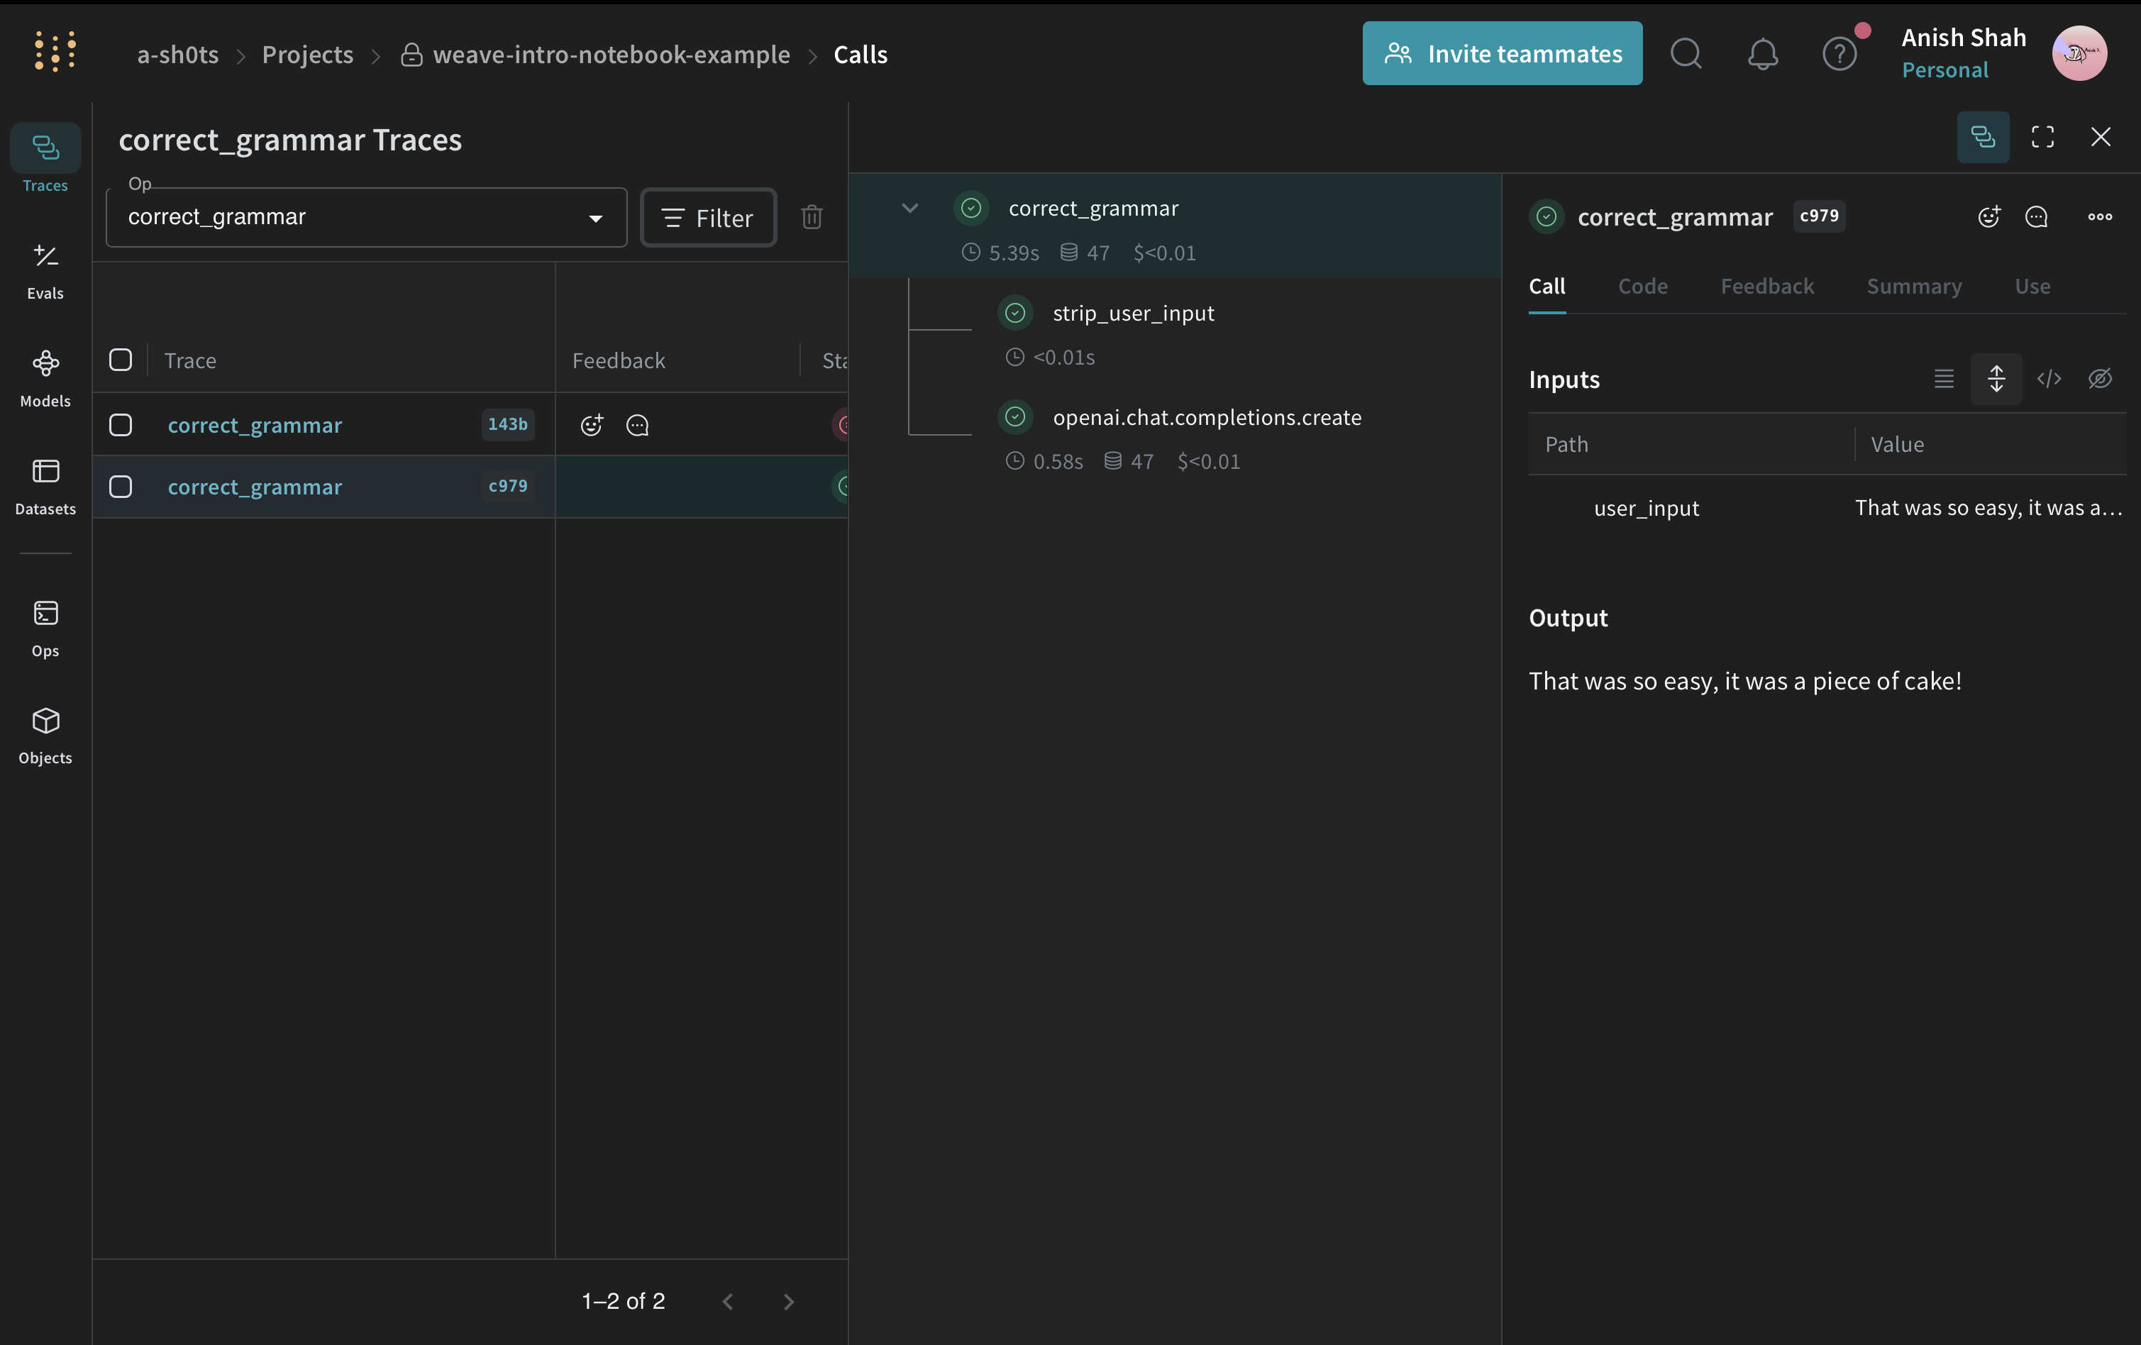Click the Trace column header

(x=189, y=360)
